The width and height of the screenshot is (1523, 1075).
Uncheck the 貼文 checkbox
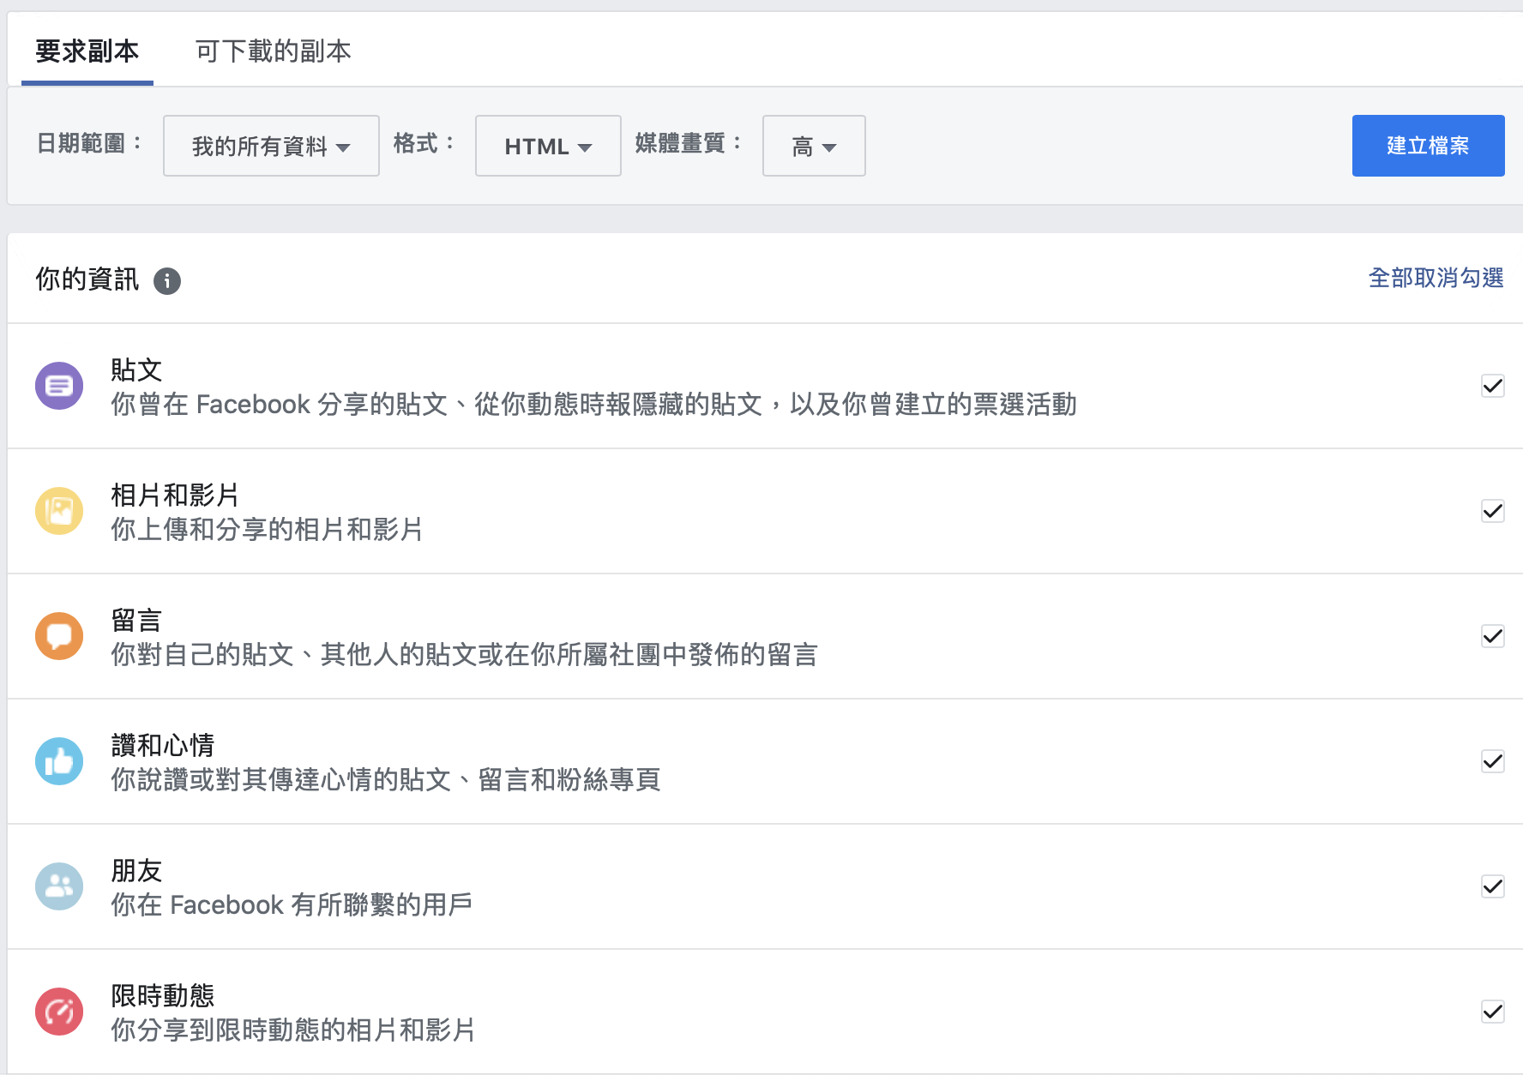[1492, 386]
